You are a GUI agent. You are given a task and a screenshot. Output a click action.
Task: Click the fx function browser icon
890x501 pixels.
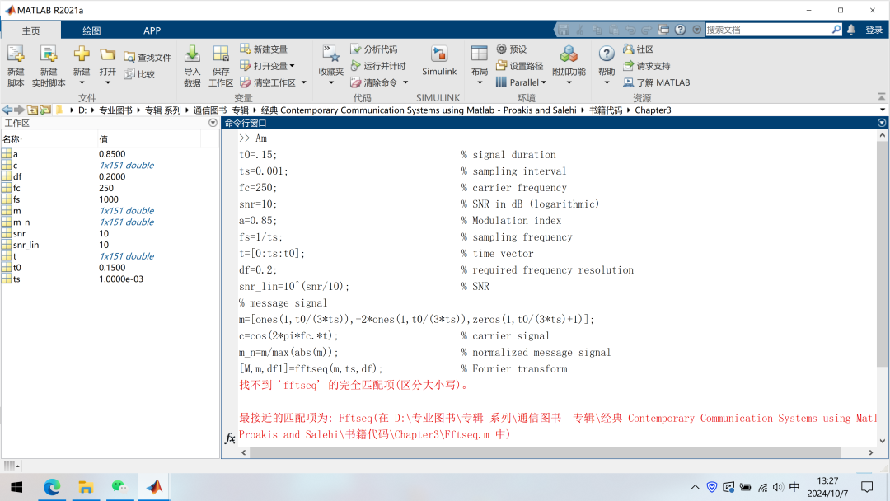pyautogui.click(x=230, y=438)
